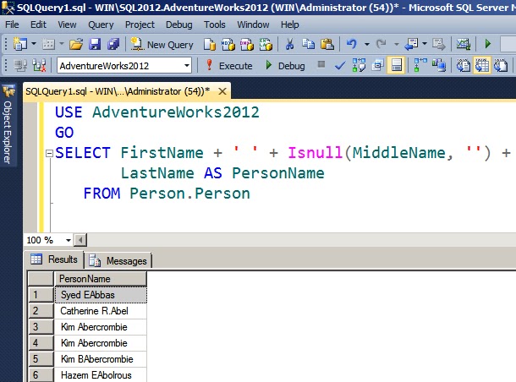Open the Query Options icon
The width and height of the screenshot is (516, 382).
[x=377, y=65]
